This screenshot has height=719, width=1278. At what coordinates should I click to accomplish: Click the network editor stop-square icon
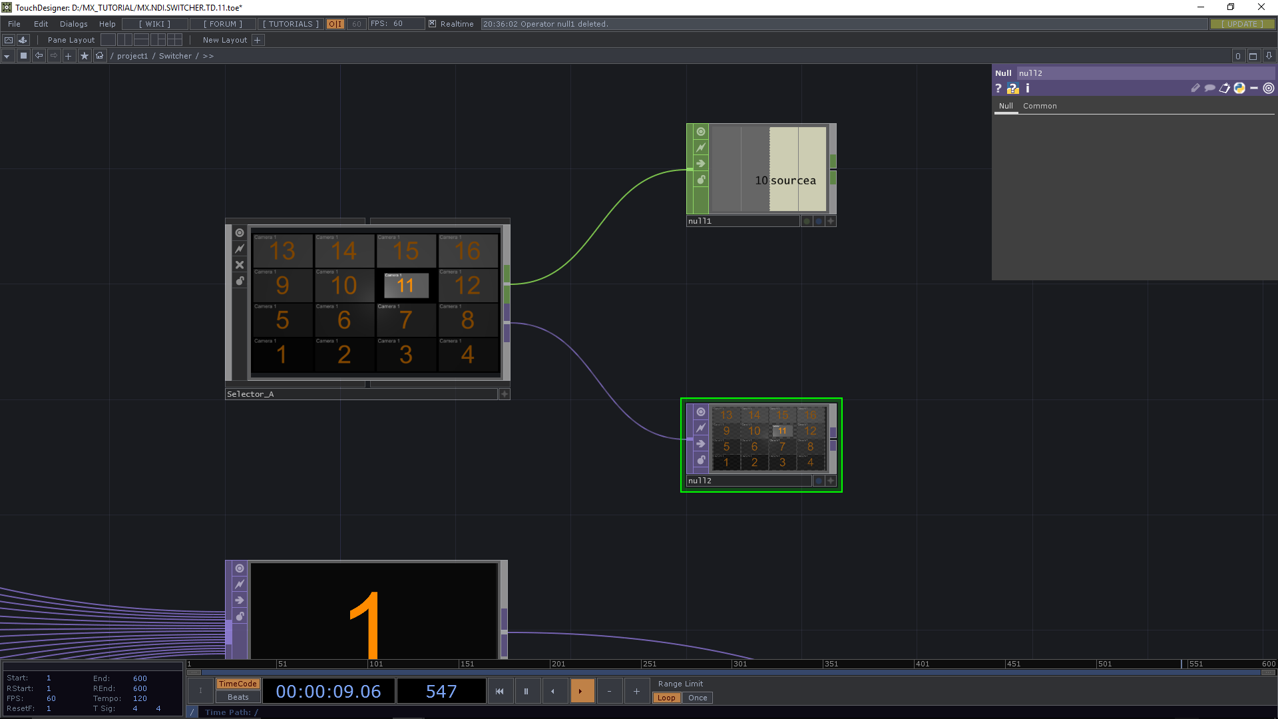pos(23,56)
